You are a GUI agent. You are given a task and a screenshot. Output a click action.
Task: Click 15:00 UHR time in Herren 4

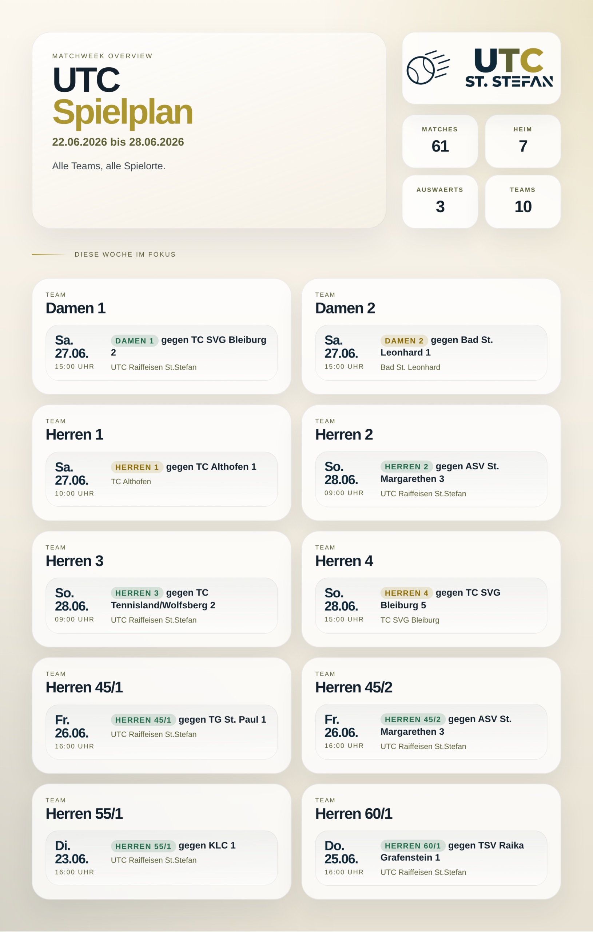pos(344,619)
